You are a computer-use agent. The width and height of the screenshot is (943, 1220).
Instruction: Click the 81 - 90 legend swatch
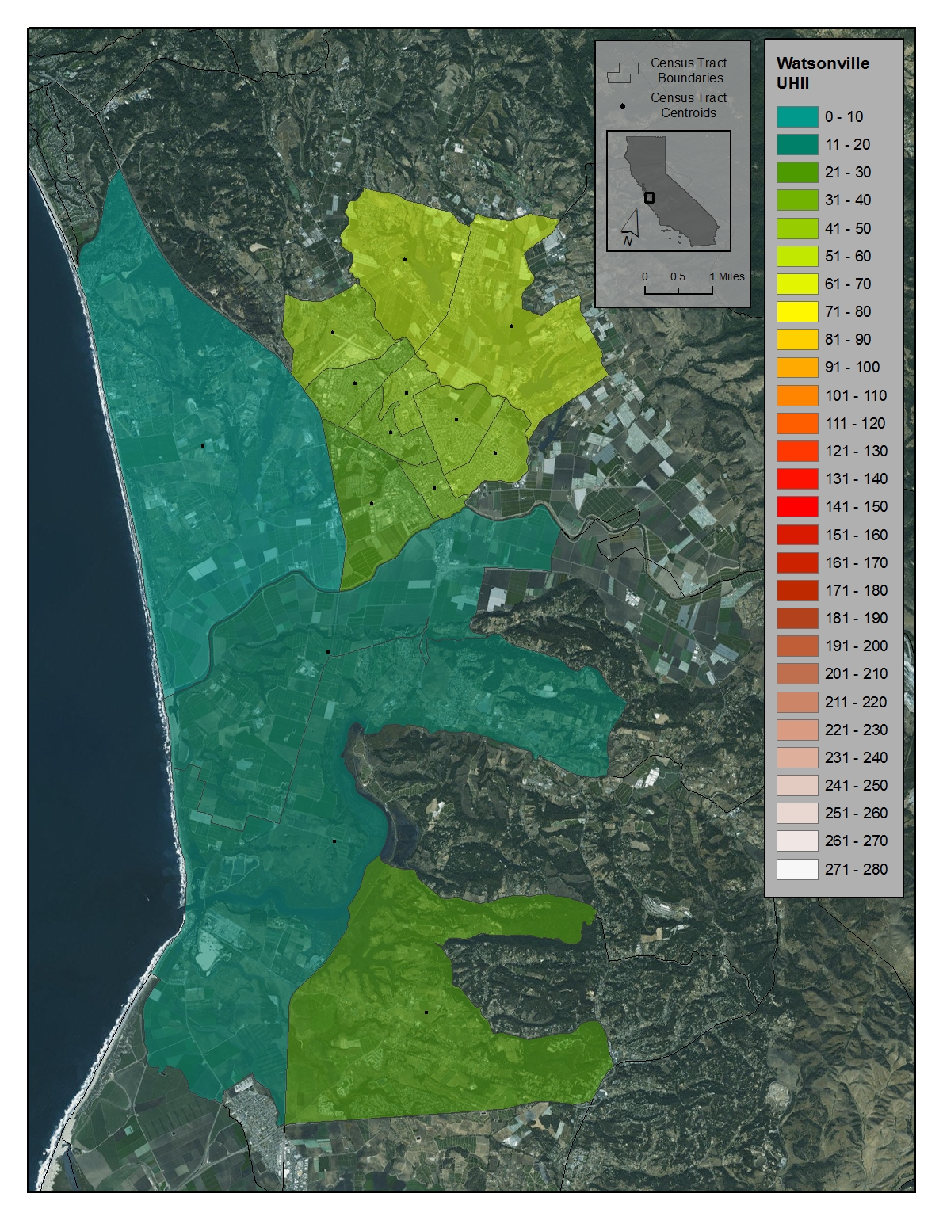point(796,339)
